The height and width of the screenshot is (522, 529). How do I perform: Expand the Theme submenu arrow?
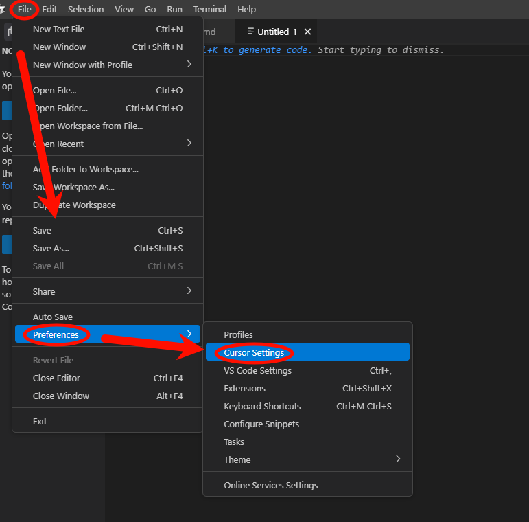click(x=398, y=459)
